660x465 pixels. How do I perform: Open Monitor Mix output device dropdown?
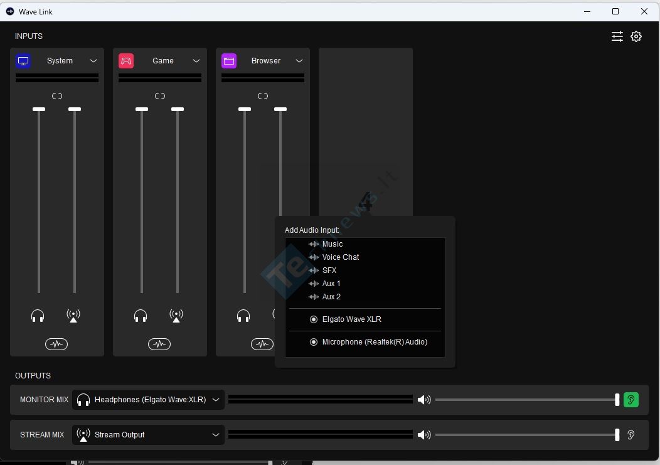click(x=148, y=400)
